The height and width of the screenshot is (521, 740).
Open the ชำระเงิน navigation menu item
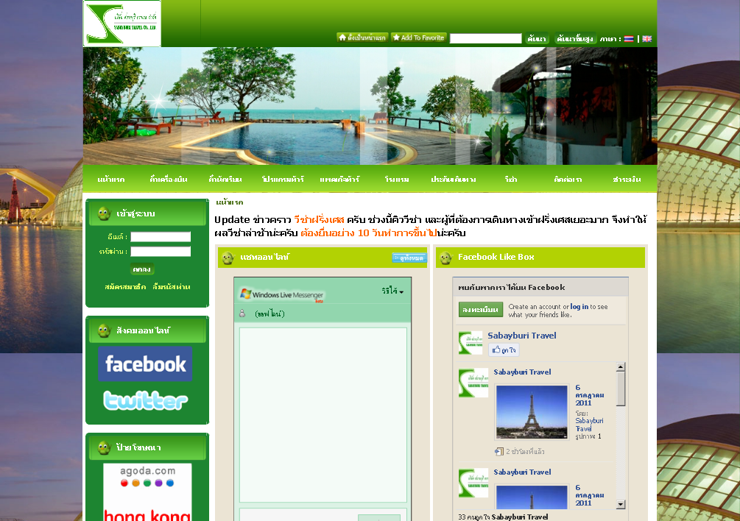[x=627, y=179]
